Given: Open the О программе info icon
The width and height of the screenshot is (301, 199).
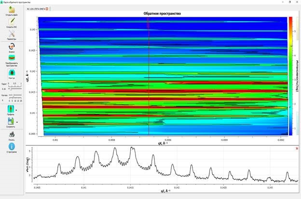Looking at the screenshot, I should pos(12,146).
